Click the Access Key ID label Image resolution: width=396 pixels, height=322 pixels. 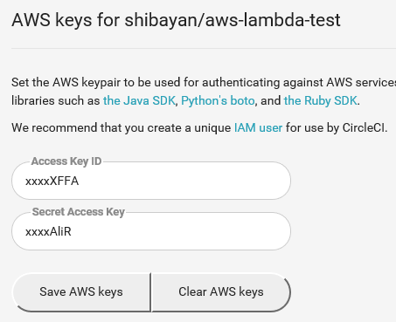point(66,161)
